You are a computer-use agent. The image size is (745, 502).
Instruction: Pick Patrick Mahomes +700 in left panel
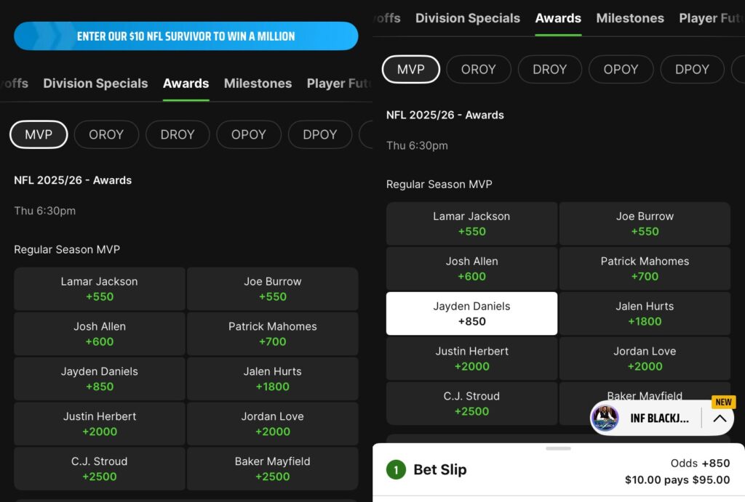[x=273, y=334]
